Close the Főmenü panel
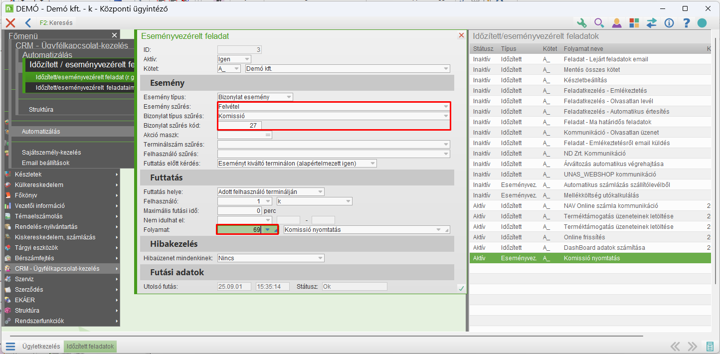This screenshot has width=720, height=354. point(114,35)
